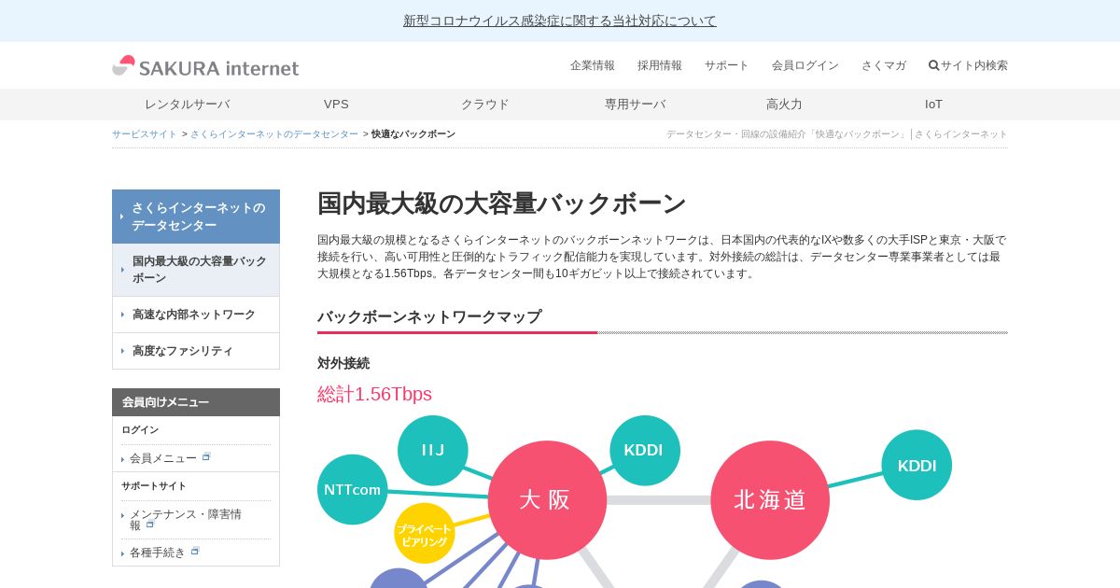Open 採用情報 page
This screenshot has width=1120, height=588.
(x=660, y=65)
